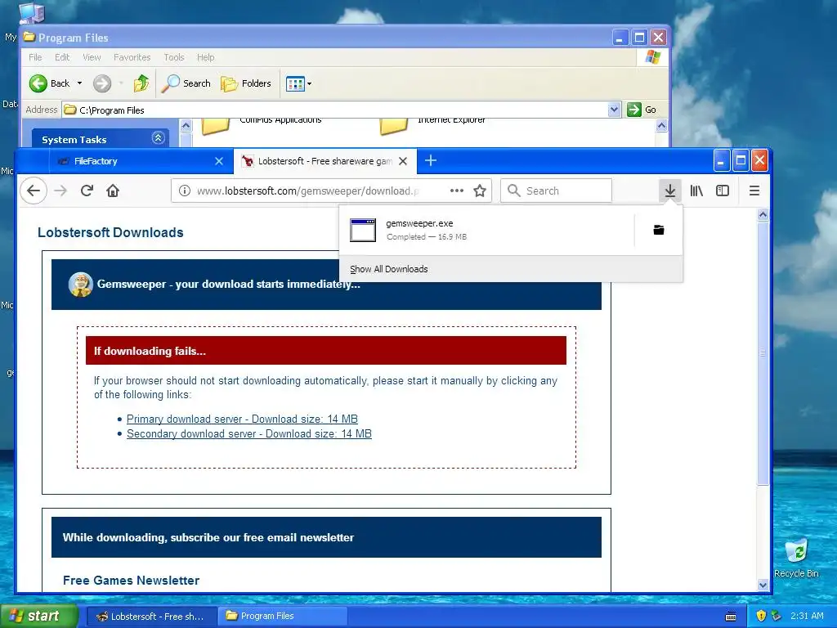Viewport: 837px width, 628px height.
Task: Click Firefox page scrollbar up arrow
Action: [763, 214]
